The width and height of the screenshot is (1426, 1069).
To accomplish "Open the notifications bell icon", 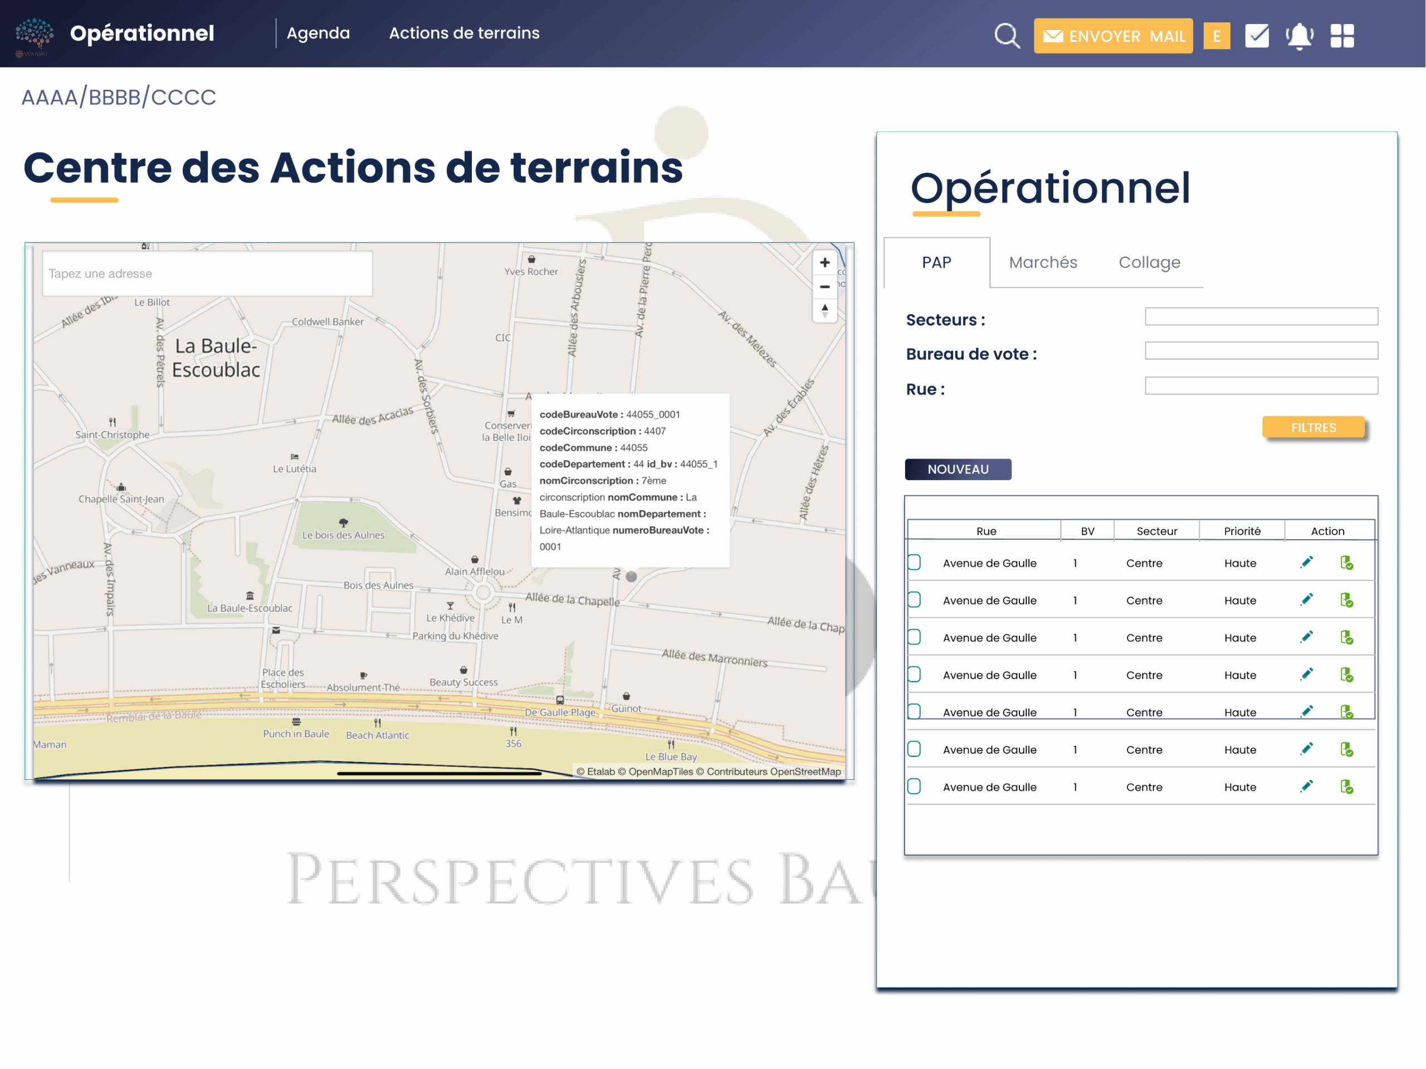I will [x=1300, y=36].
